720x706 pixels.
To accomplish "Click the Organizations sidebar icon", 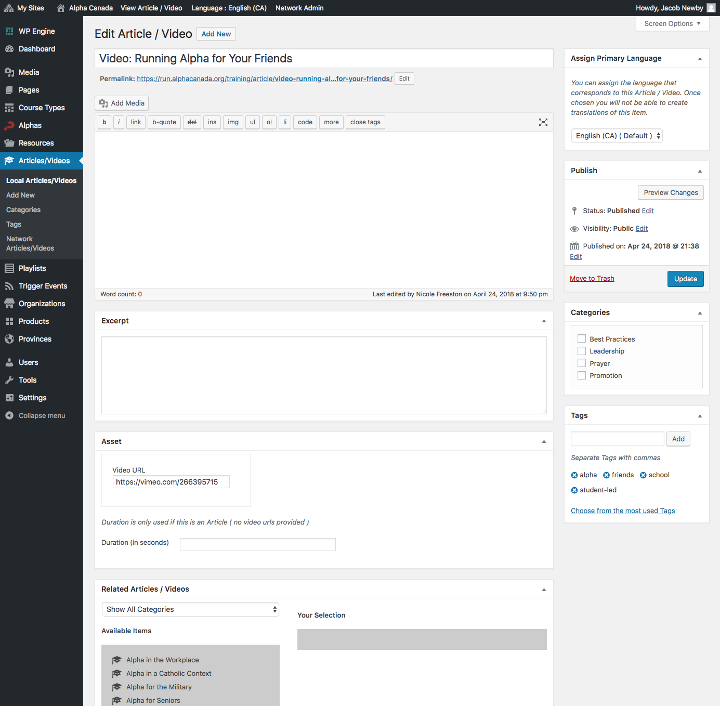I will 9,304.
